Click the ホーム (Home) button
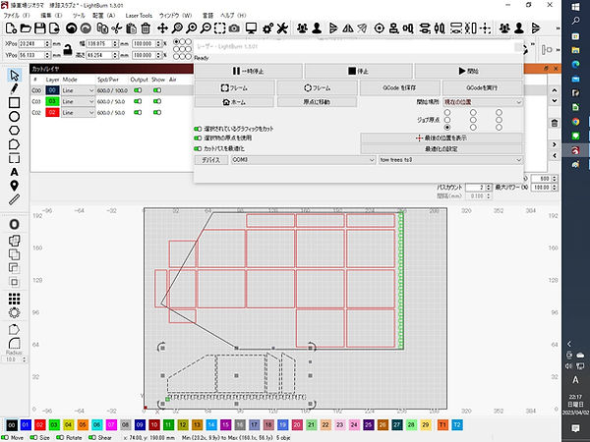Image resolution: width=590 pixels, height=442 pixels. pos(234,102)
